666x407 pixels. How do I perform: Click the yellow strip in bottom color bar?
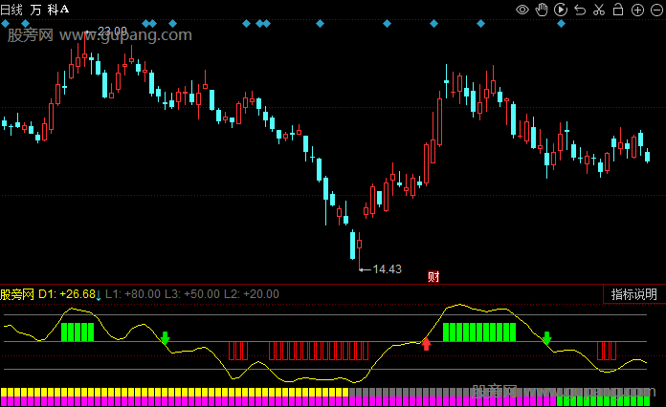(172, 392)
